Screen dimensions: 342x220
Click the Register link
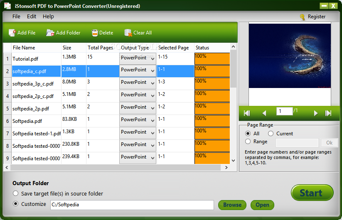pos(317,17)
